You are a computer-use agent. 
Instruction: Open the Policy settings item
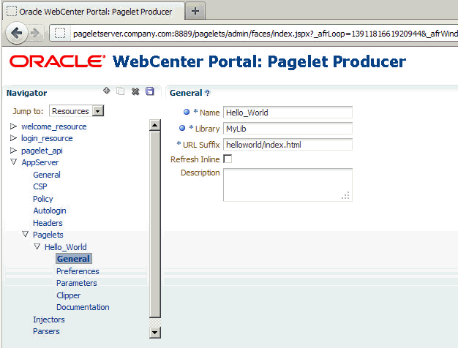[x=43, y=199]
